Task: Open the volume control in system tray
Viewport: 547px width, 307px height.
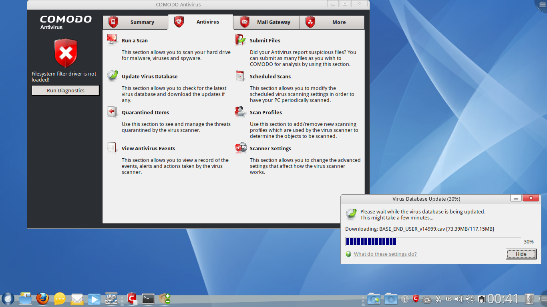Action: click(x=459, y=299)
